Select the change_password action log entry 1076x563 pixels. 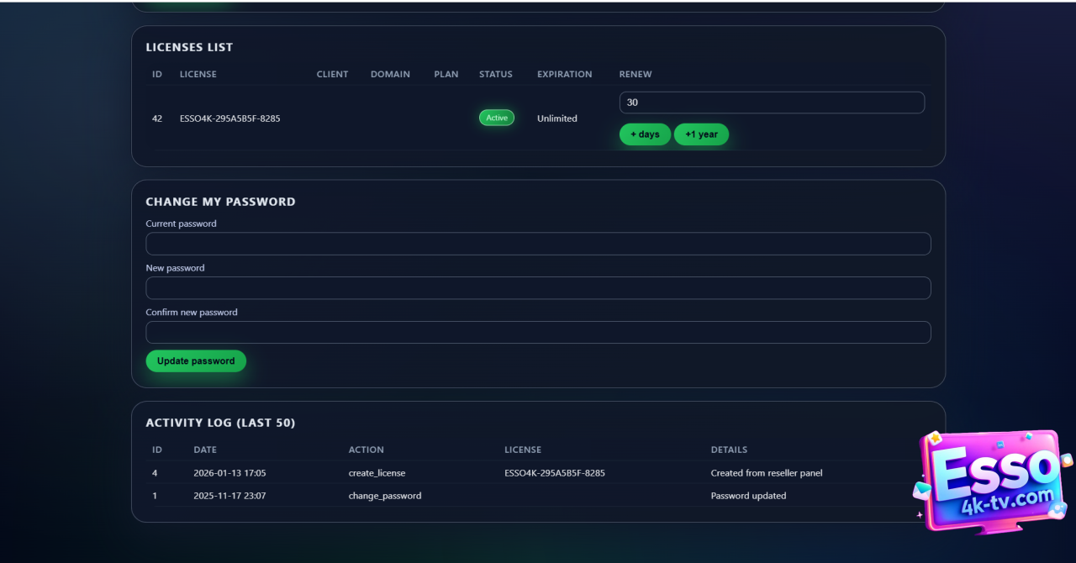pos(384,496)
